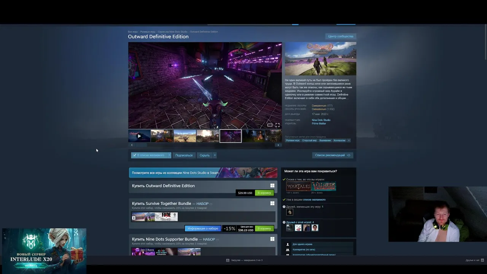Click the single-player person icon
The image size is (487, 274).
pyautogui.click(x=288, y=244)
